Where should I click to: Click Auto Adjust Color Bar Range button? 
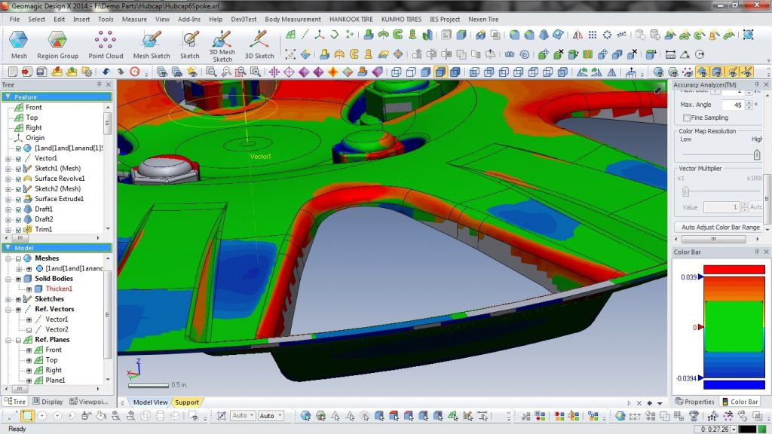coord(720,228)
